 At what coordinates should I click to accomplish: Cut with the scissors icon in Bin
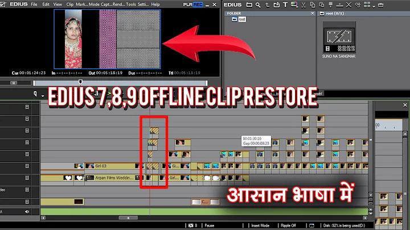click(x=304, y=5)
